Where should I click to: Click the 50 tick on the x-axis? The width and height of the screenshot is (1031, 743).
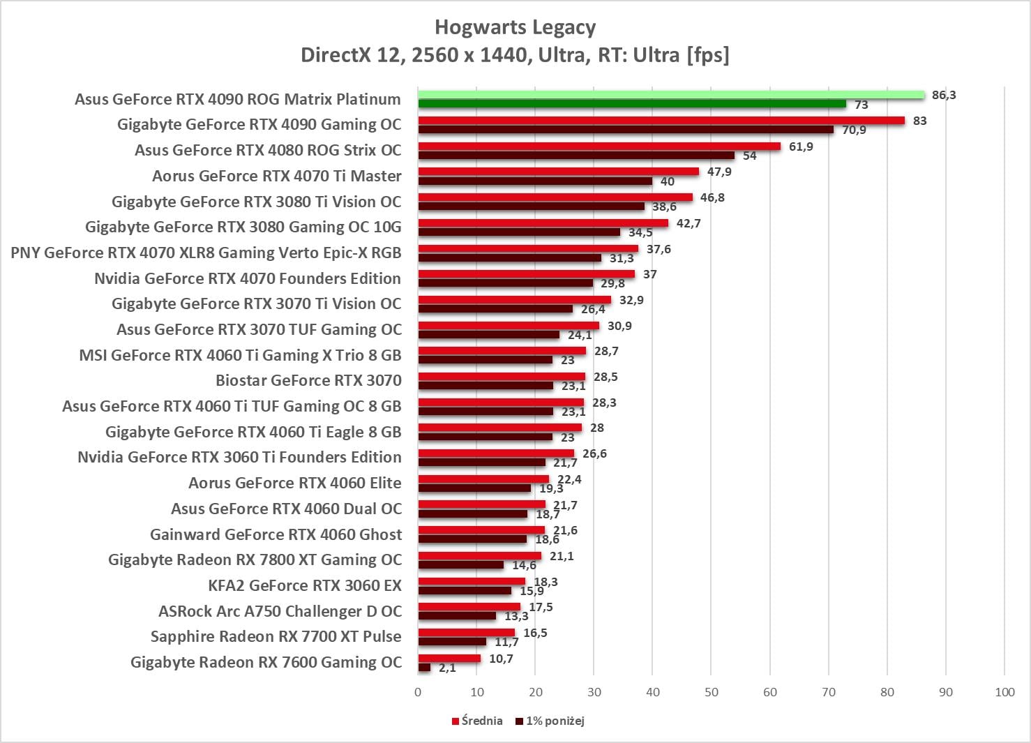click(711, 692)
